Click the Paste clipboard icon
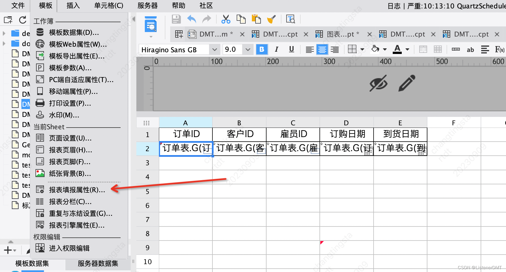506x272 pixels. coord(256,19)
